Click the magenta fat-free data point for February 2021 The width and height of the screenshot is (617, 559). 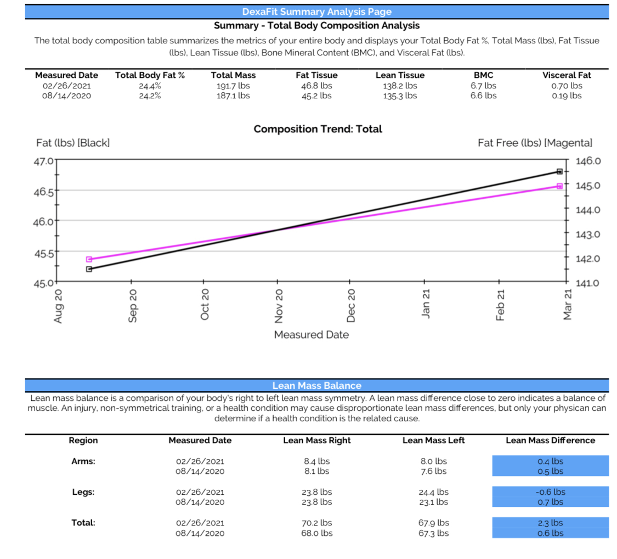click(559, 186)
